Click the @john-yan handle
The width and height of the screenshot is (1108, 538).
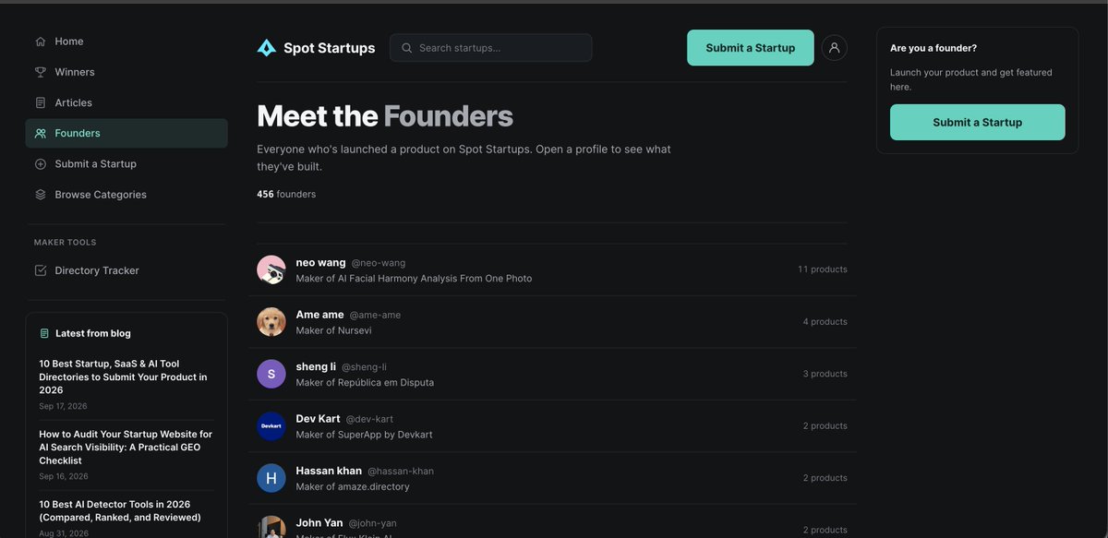coord(372,523)
